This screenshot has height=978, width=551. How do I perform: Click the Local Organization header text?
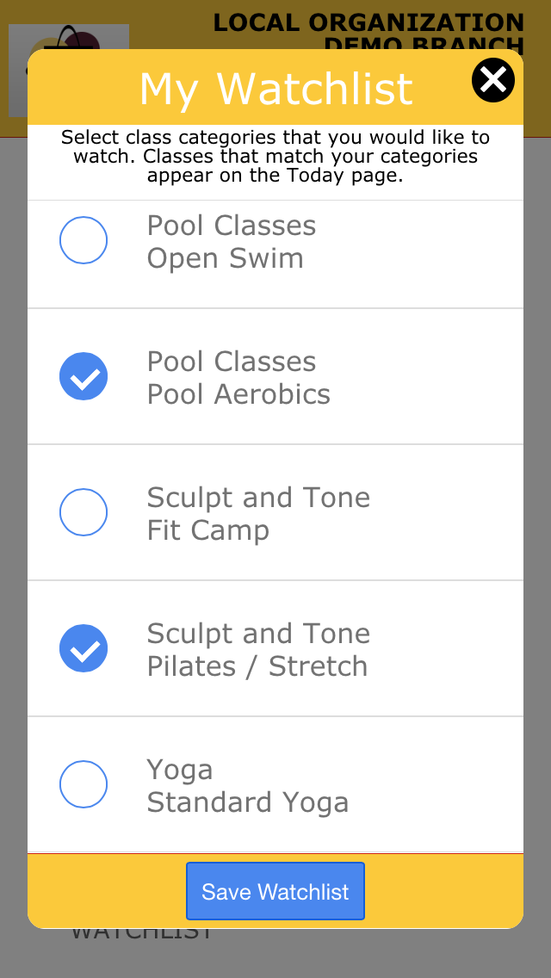(x=368, y=22)
